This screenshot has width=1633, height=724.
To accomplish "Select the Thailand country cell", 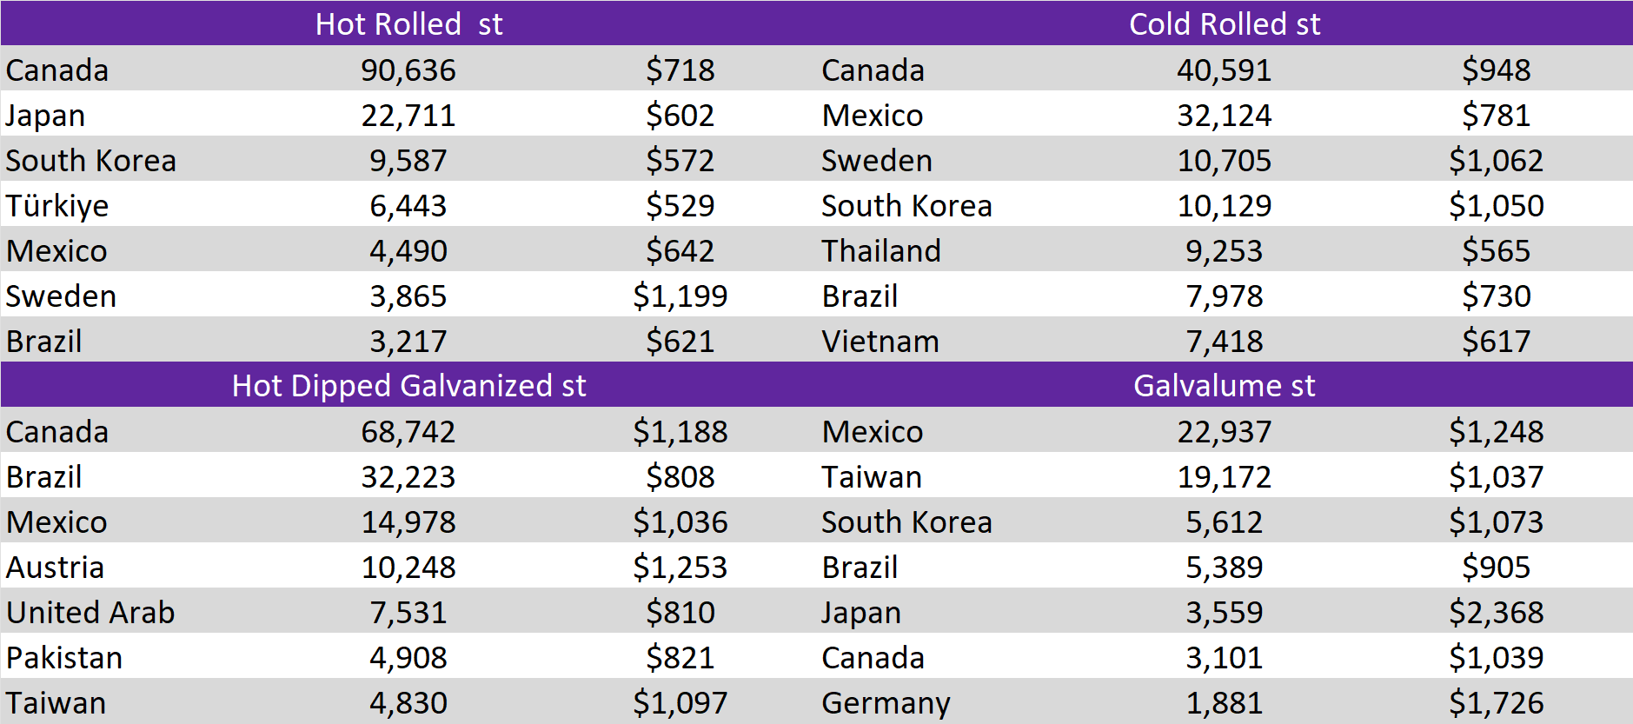I will 880,251.
